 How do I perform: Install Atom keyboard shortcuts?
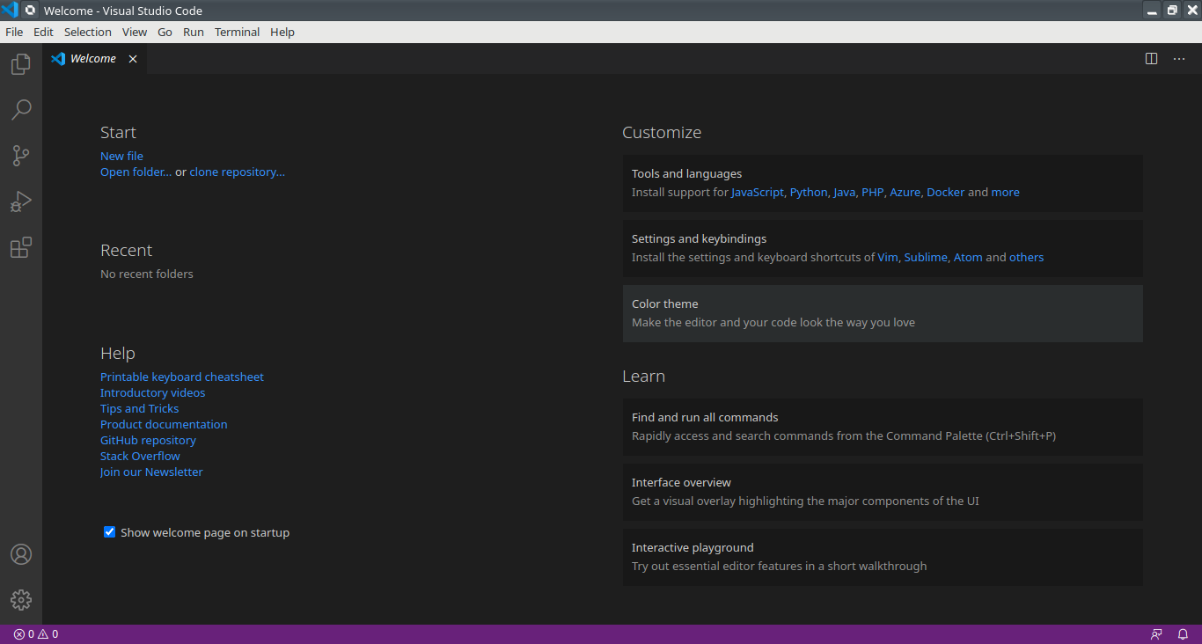pos(968,257)
